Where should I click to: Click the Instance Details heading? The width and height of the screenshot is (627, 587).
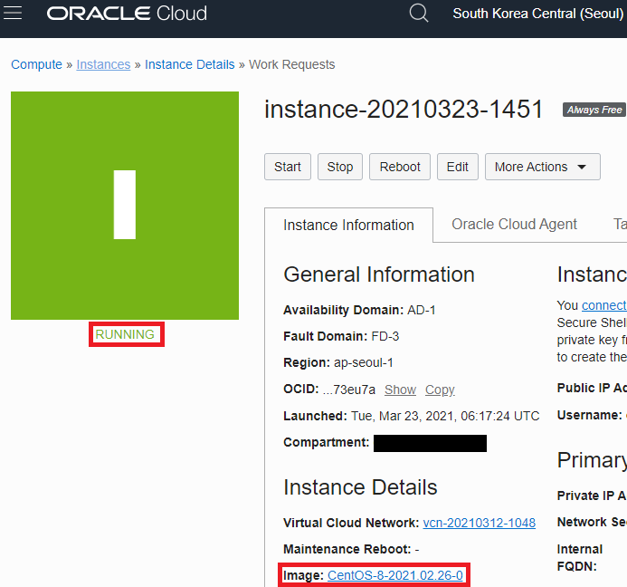click(360, 487)
